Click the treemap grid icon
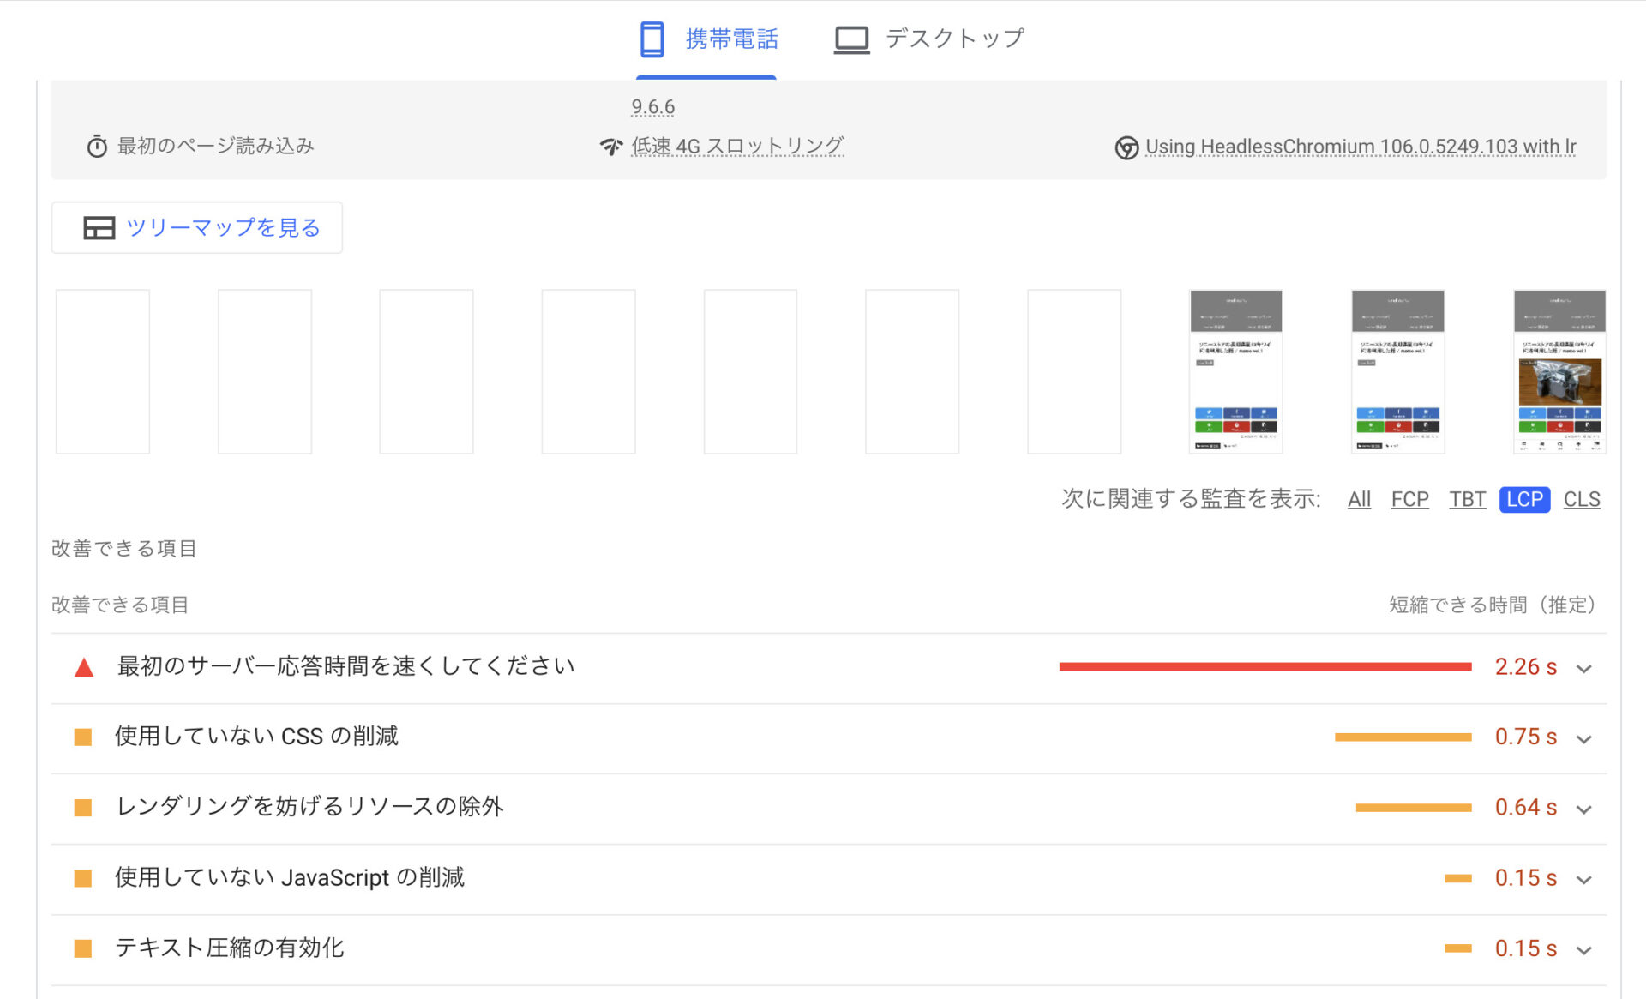Image resolution: width=1646 pixels, height=999 pixels. point(99,228)
